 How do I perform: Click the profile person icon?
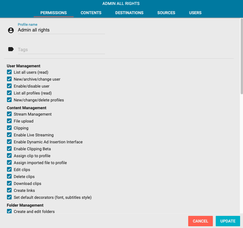click(x=11, y=30)
